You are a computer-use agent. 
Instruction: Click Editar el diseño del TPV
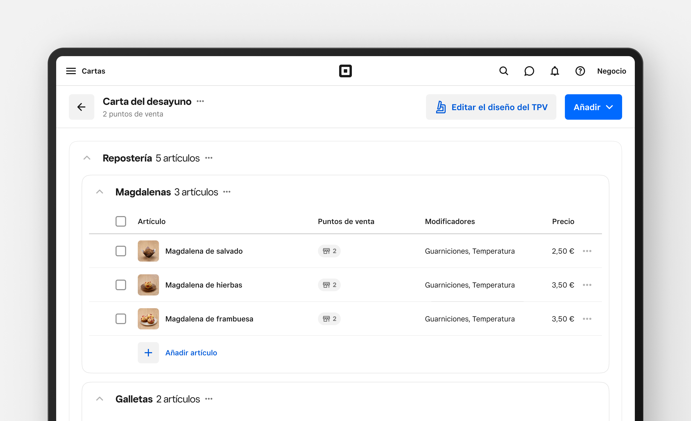coord(491,107)
